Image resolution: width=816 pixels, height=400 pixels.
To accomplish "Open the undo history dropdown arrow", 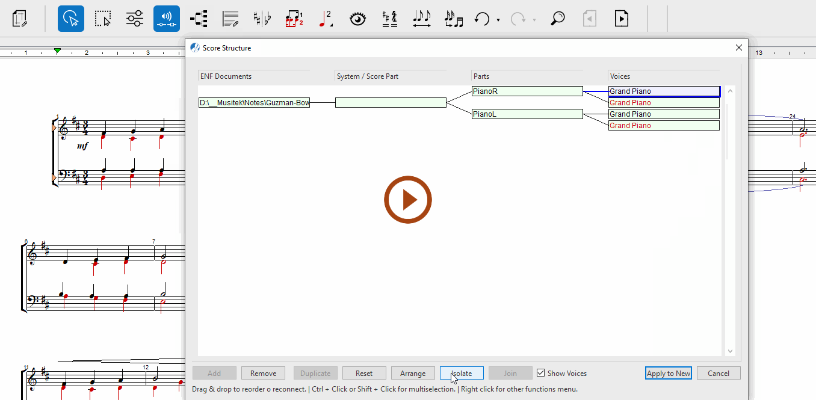I will tap(498, 20).
